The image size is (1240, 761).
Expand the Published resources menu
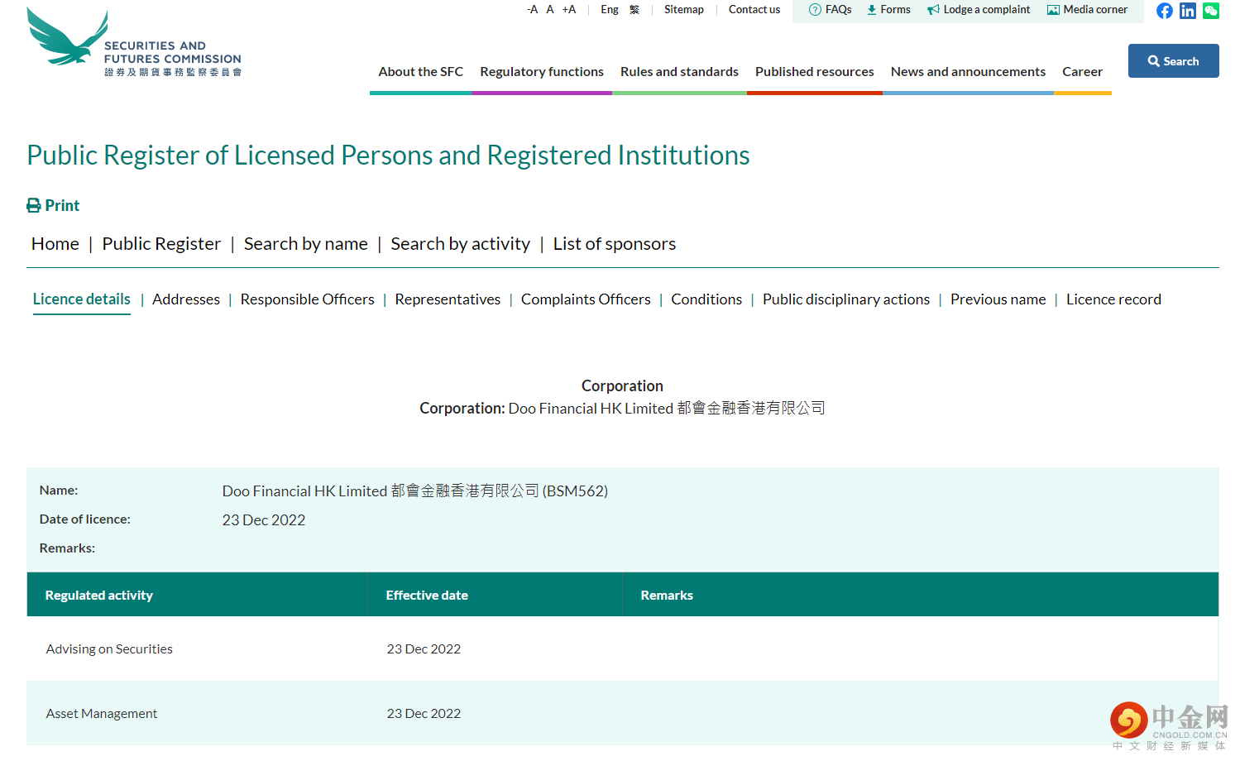point(814,72)
